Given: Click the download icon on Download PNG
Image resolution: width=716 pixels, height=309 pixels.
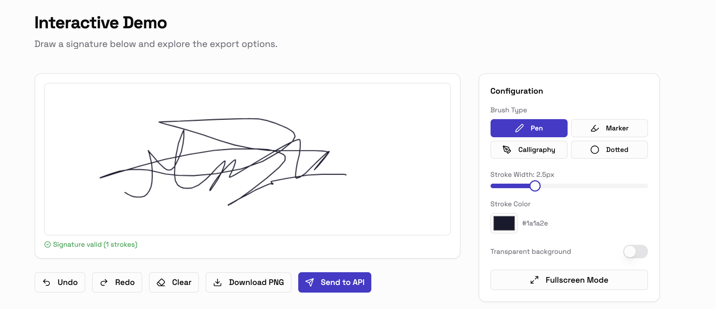Looking at the screenshot, I should [x=217, y=282].
